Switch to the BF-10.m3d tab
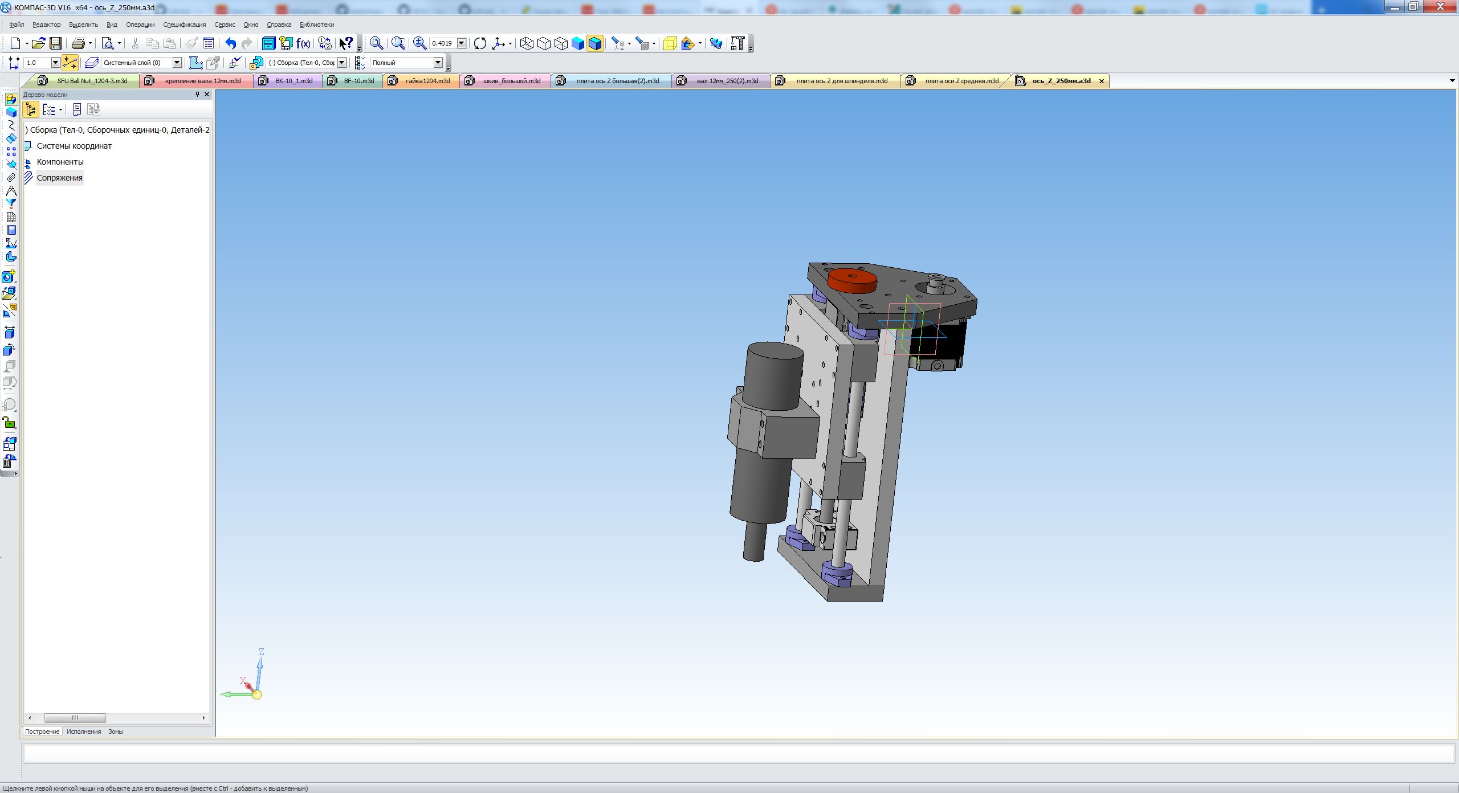The height and width of the screenshot is (793, 1459). click(x=358, y=81)
